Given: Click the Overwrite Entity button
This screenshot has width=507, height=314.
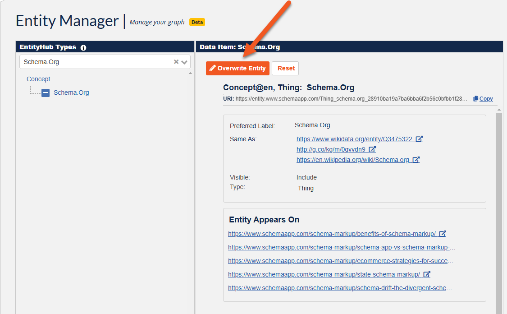Looking at the screenshot, I should pyautogui.click(x=238, y=68).
